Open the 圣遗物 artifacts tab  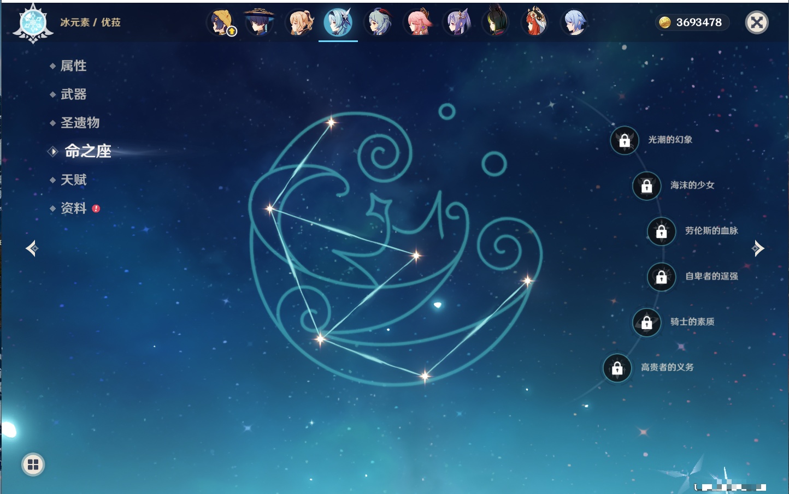pos(80,123)
